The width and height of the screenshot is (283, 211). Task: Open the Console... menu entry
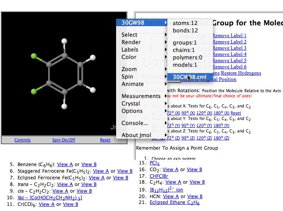click(141, 123)
